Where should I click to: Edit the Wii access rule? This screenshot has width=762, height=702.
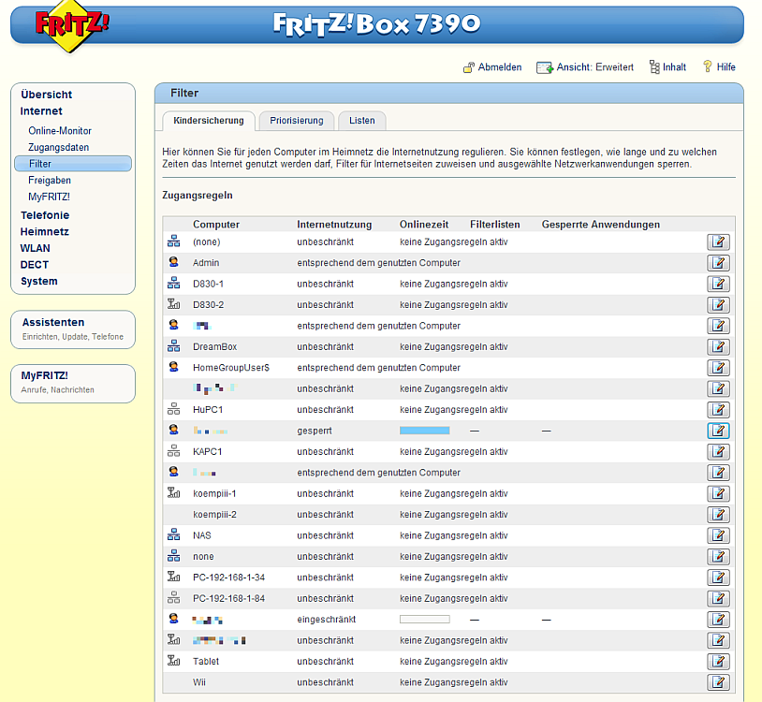point(718,682)
